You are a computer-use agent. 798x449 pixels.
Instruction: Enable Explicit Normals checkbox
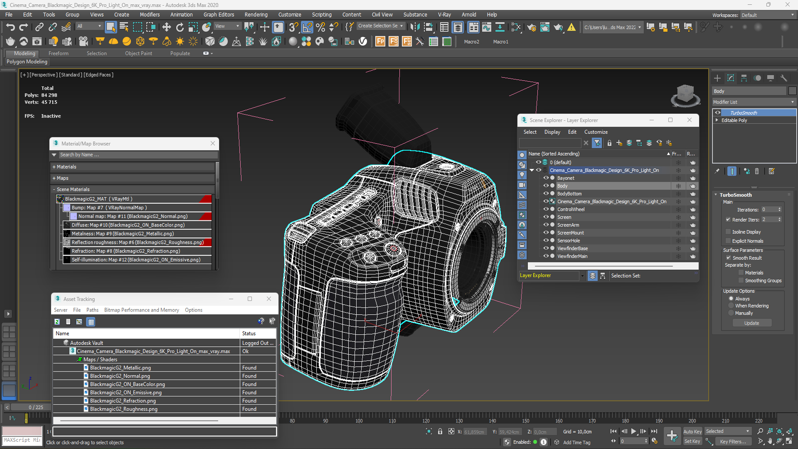click(x=728, y=241)
